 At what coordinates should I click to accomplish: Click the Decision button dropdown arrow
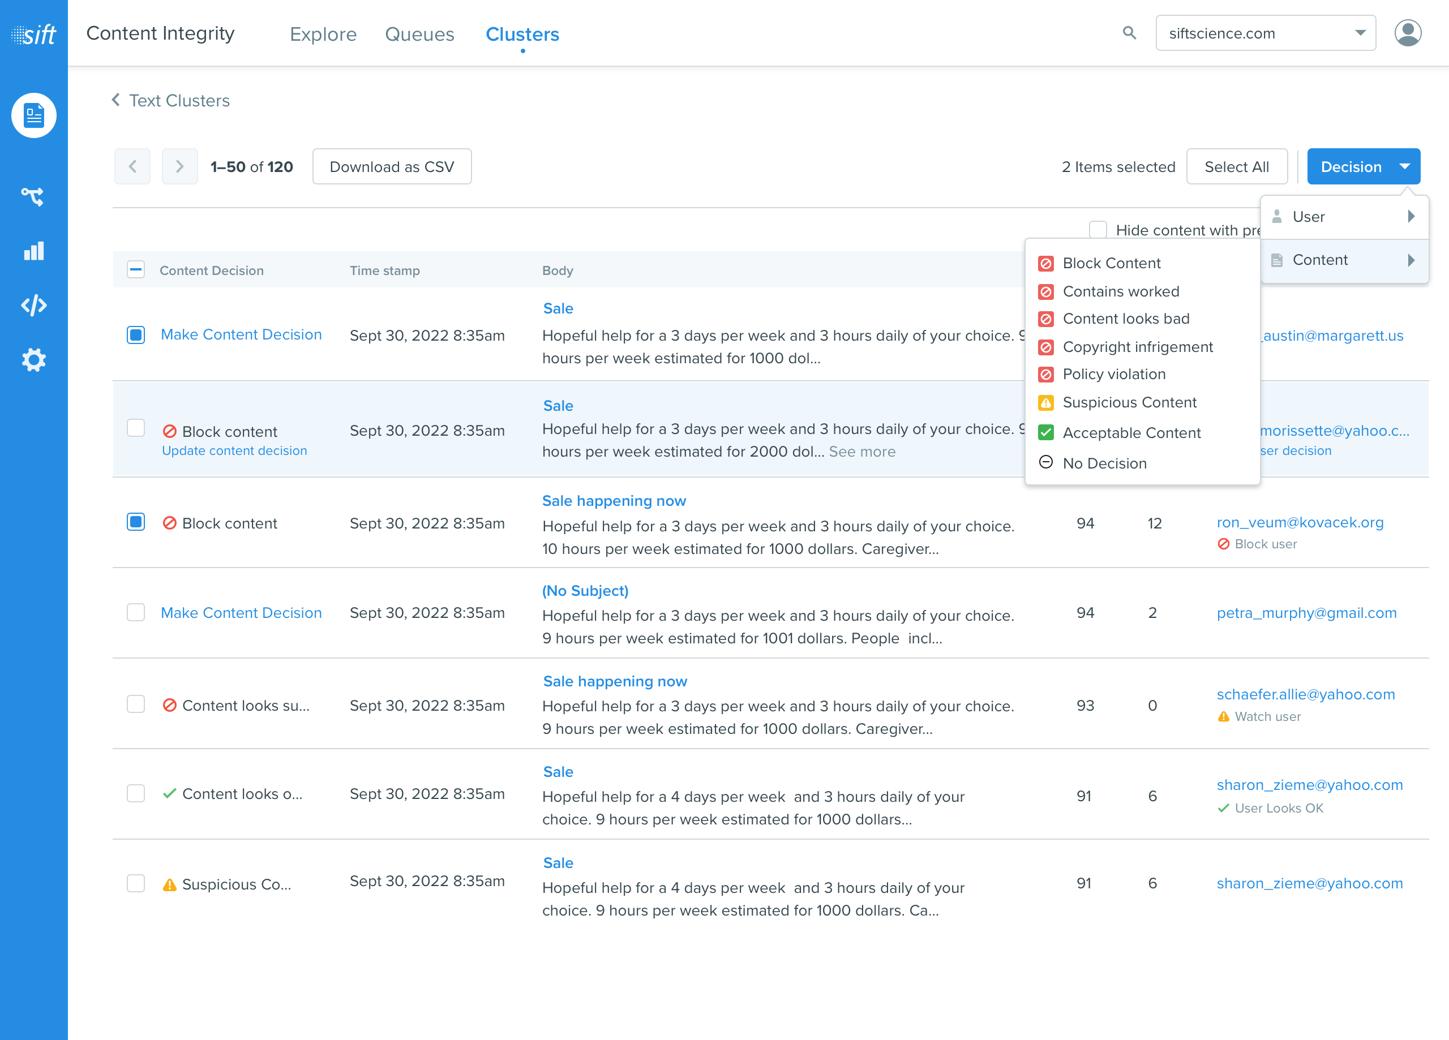pos(1404,167)
